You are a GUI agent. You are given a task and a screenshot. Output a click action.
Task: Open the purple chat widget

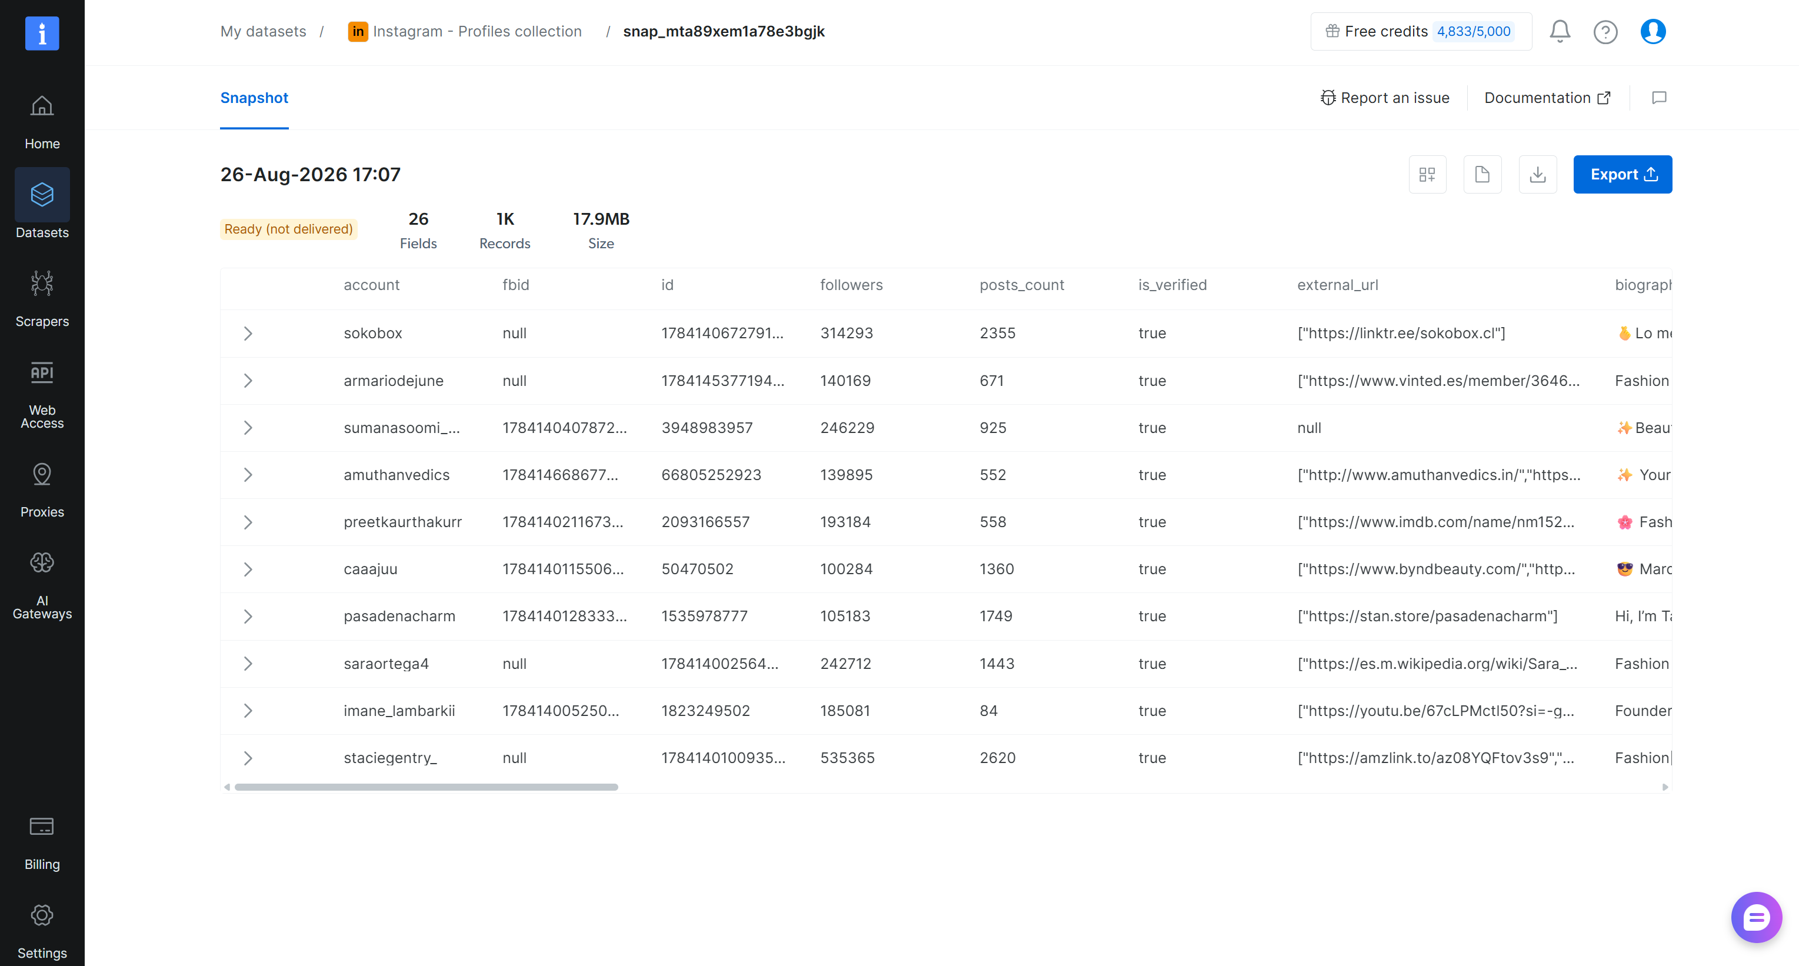(x=1755, y=917)
